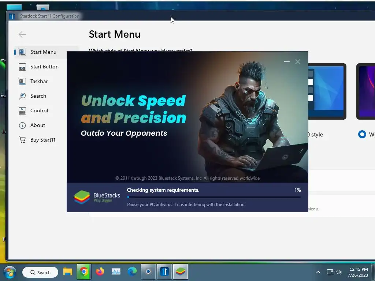Click the 'Start Menu' page heading
Image resolution: width=375 pixels, height=281 pixels.
pyautogui.click(x=115, y=34)
